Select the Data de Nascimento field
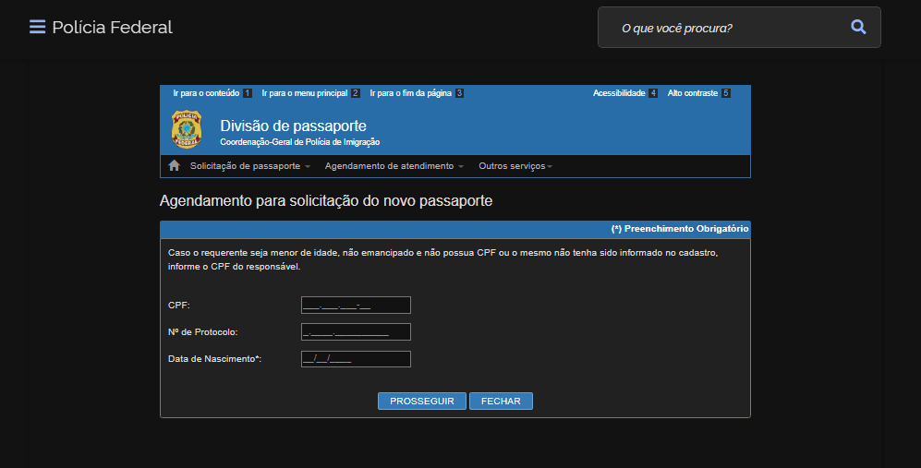 point(356,359)
